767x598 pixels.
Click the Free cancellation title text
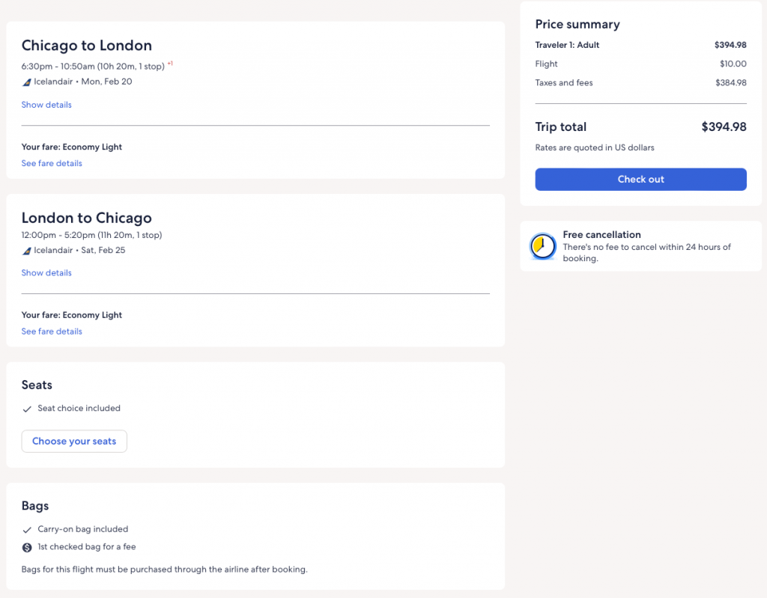(601, 235)
